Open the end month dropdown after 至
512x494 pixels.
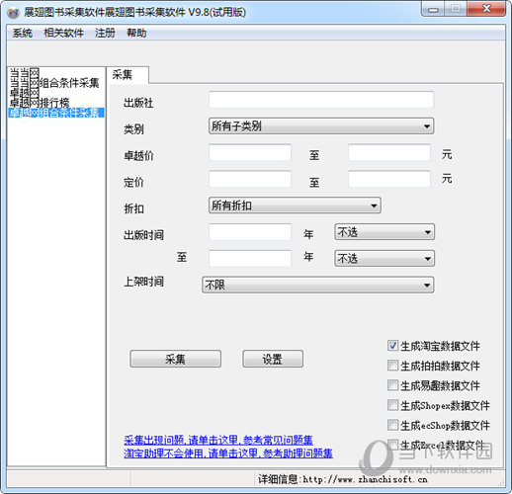point(384,259)
